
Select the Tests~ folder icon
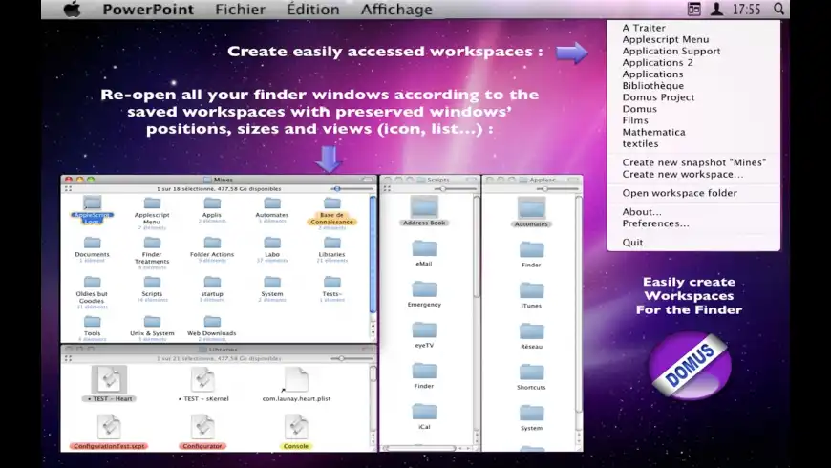tap(331, 288)
